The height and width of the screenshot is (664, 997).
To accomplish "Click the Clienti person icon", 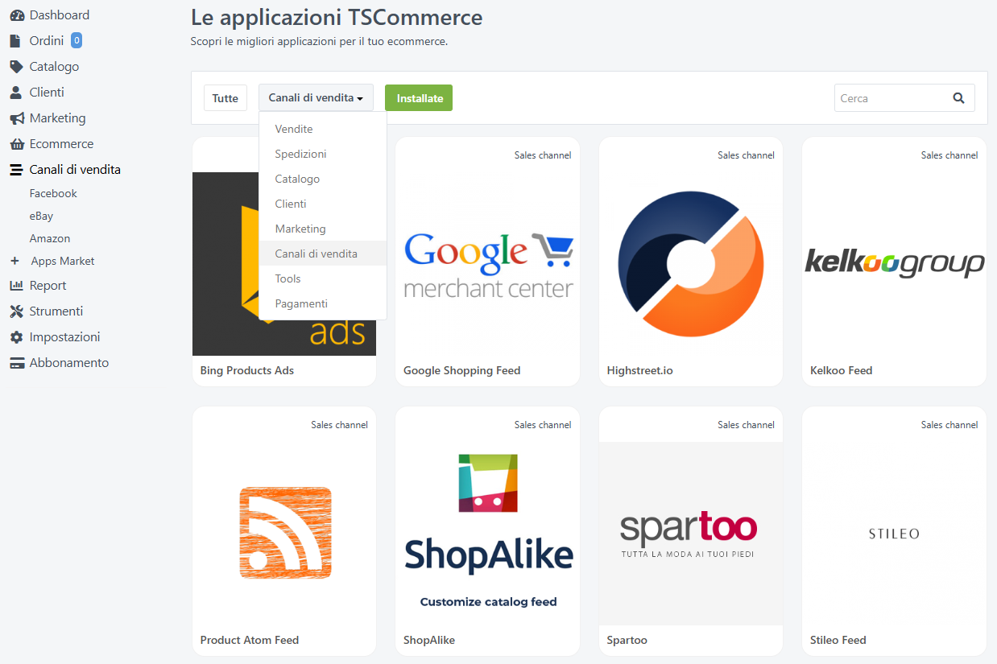I will point(16,93).
